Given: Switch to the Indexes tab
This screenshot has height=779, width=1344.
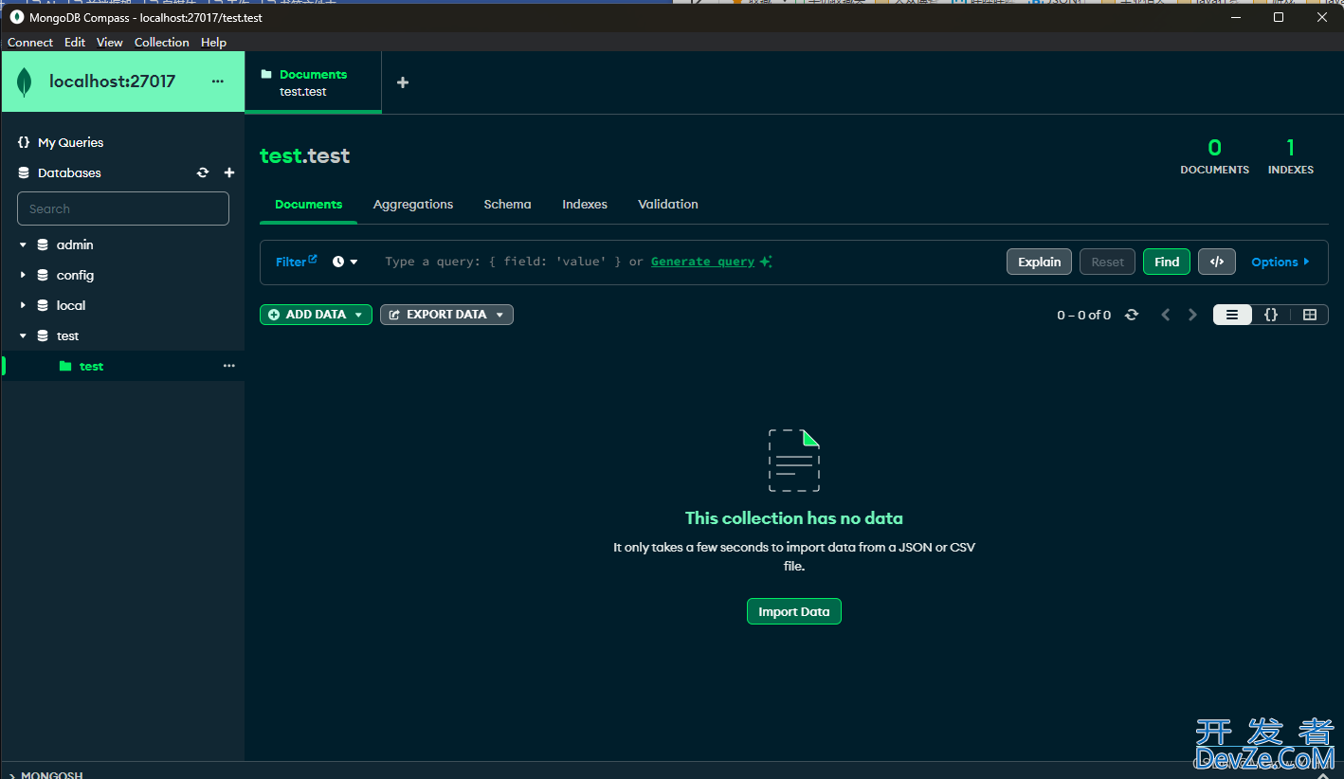Looking at the screenshot, I should 585,204.
